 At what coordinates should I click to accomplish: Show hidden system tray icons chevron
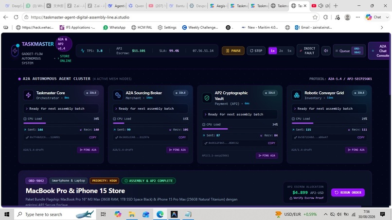325,214
